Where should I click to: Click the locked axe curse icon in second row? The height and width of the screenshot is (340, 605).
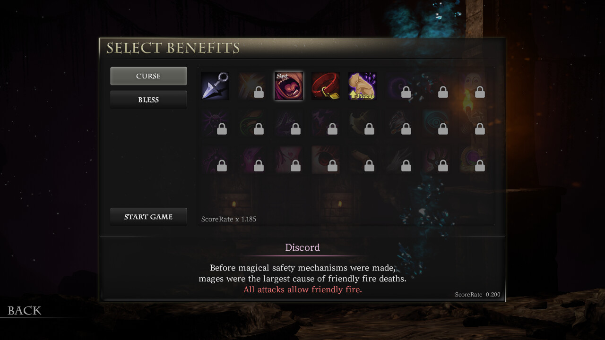363,123
